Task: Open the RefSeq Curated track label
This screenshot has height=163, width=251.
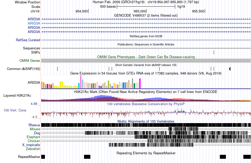Action: click(28, 40)
